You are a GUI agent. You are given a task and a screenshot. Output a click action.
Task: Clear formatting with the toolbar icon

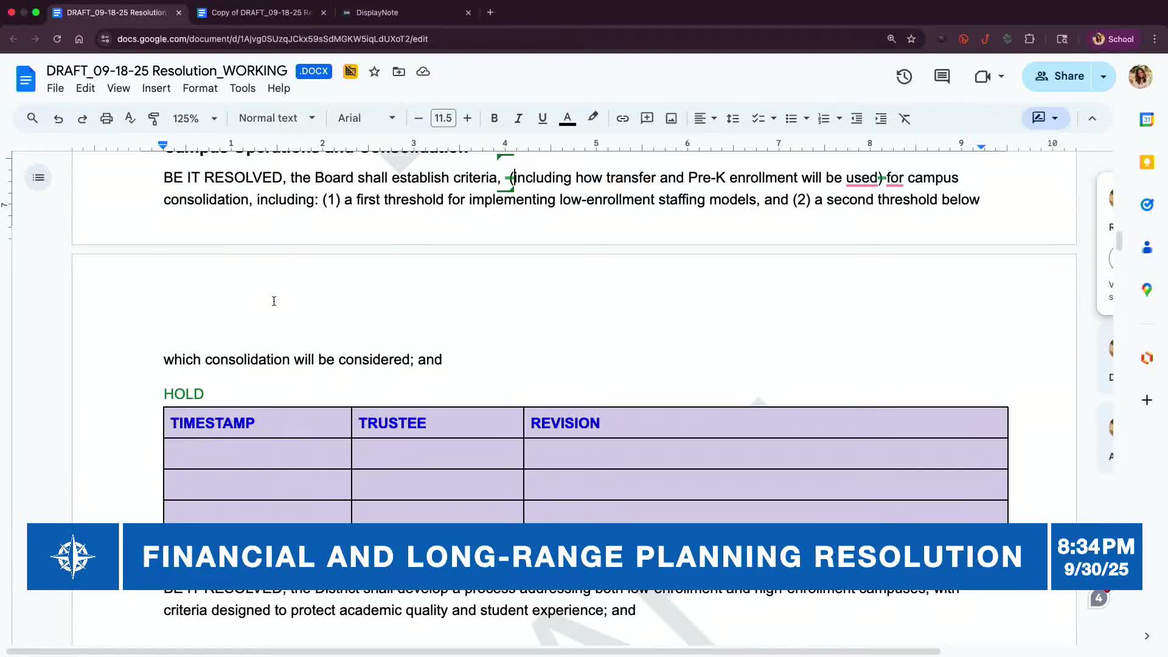click(905, 119)
